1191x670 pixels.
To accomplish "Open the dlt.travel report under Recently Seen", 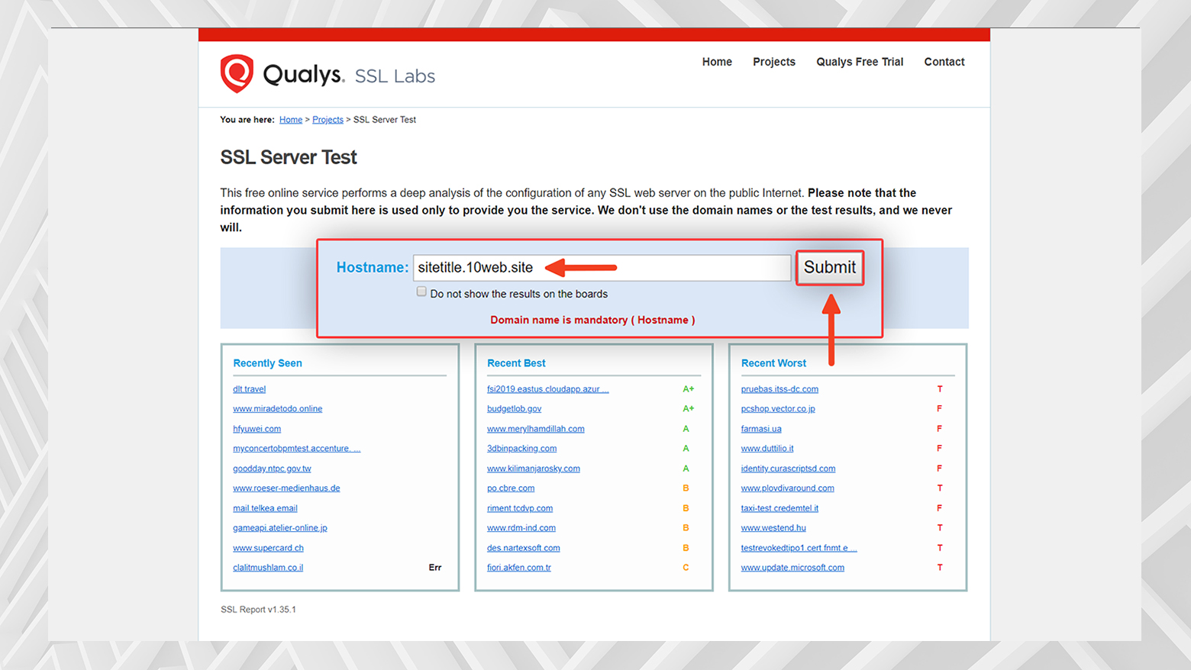I will coord(249,388).
